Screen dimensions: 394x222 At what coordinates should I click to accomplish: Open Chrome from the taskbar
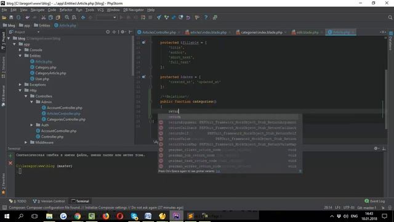pos(78,216)
